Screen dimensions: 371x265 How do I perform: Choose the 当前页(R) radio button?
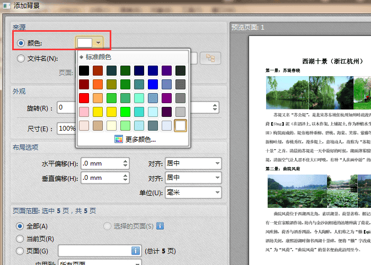tap(20, 239)
